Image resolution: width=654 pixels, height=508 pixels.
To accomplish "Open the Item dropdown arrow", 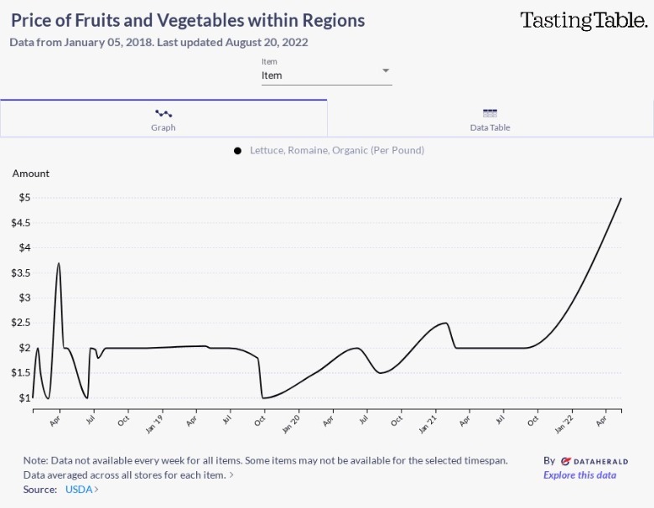I will point(386,70).
